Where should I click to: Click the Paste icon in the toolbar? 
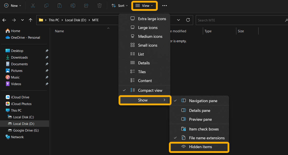coord(59,5)
